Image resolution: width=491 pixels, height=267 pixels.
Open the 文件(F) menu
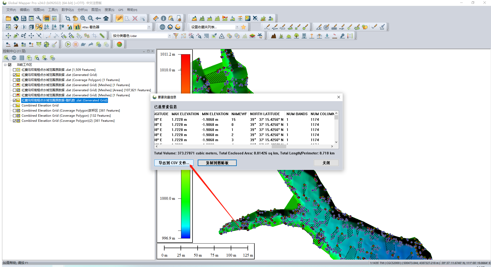pyautogui.click(x=11, y=10)
